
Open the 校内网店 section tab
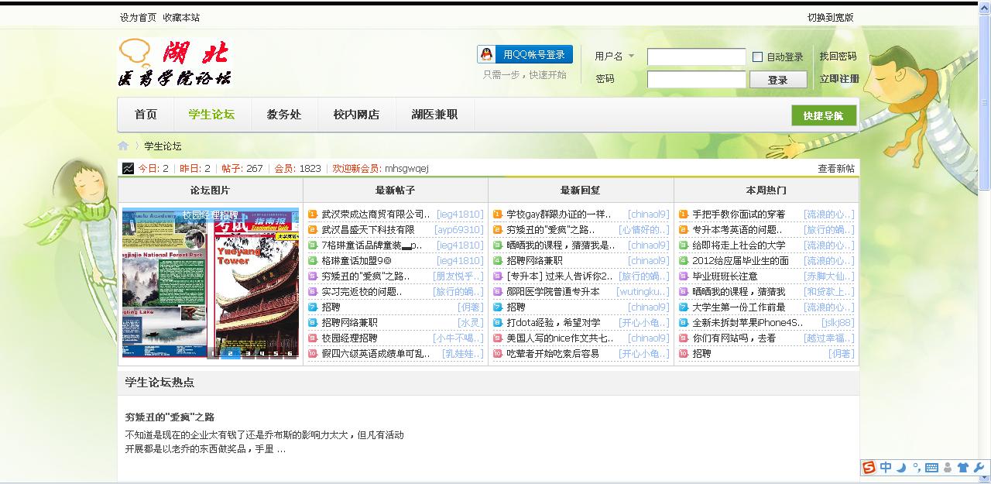(356, 114)
